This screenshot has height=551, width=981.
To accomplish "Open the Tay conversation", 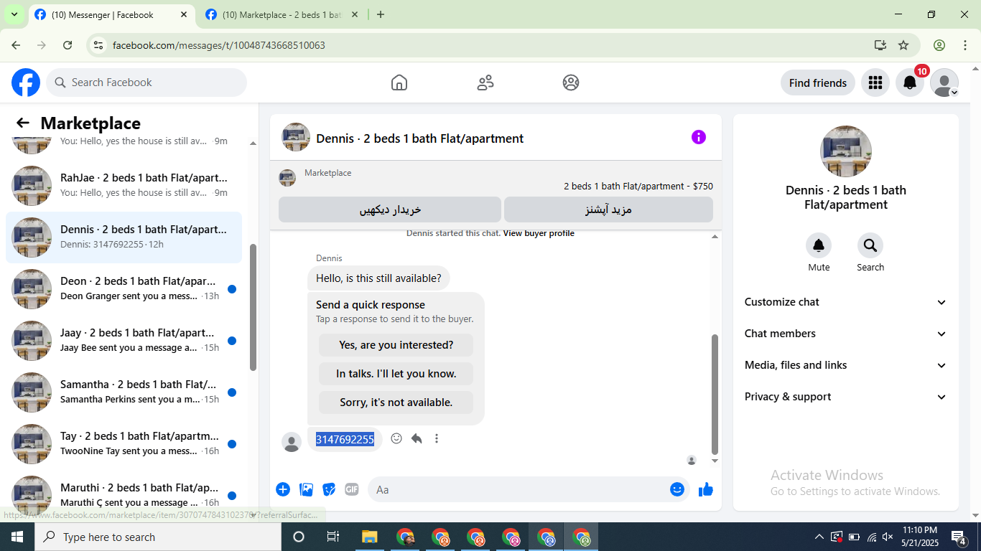I will pyautogui.click(x=124, y=444).
